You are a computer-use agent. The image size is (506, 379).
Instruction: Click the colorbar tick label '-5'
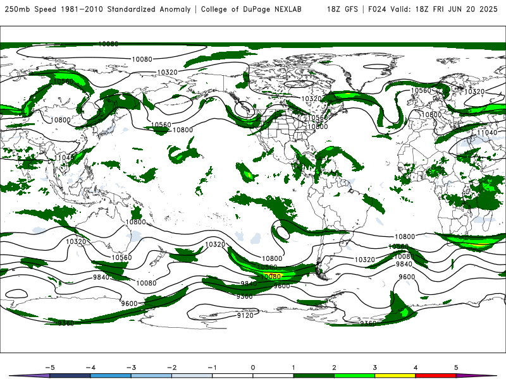tap(50, 368)
